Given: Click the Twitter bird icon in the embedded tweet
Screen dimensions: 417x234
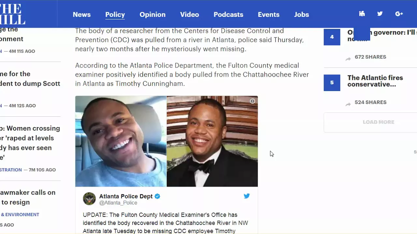Looking at the screenshot, I should pyautogui.click(x=247, y=196).
